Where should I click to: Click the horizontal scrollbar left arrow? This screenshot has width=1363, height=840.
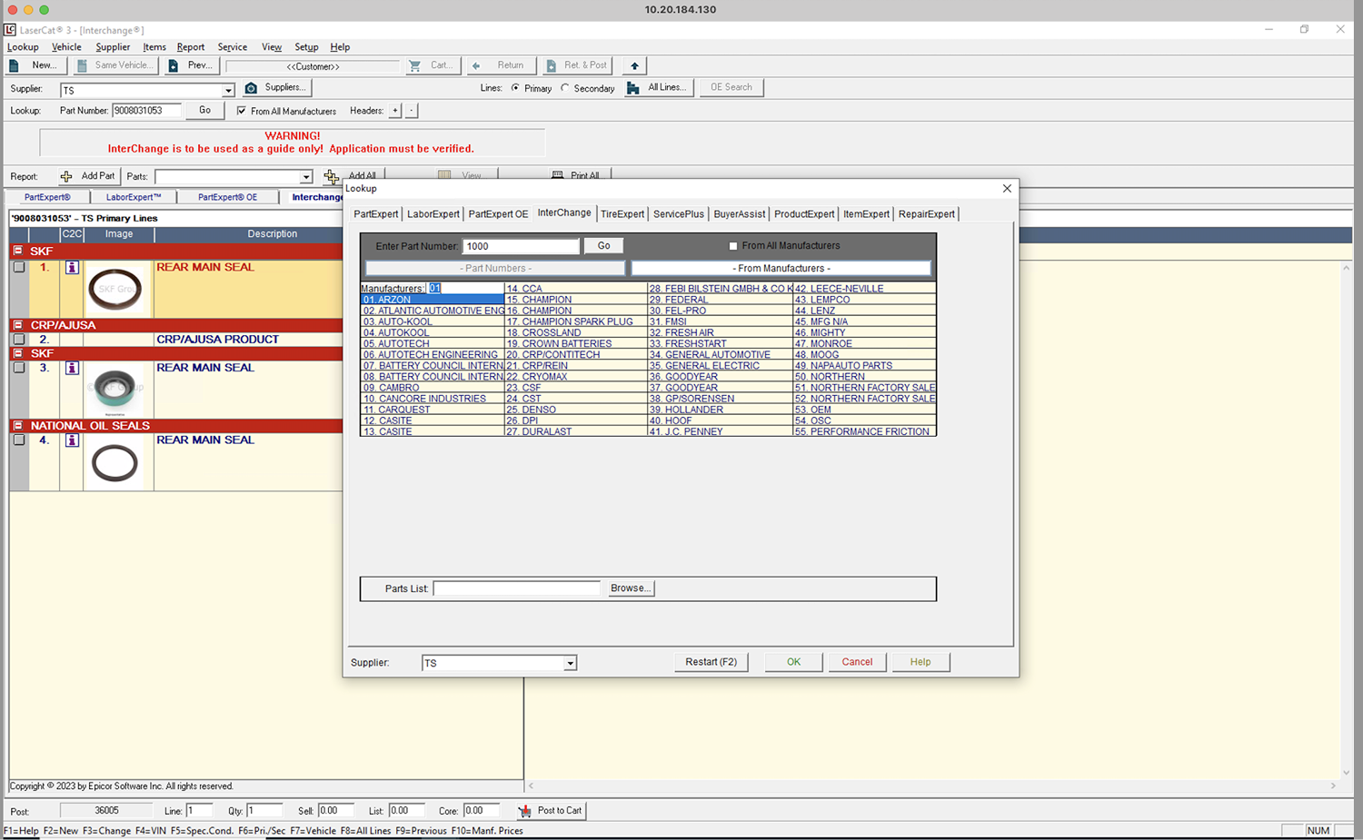point(531,786)
